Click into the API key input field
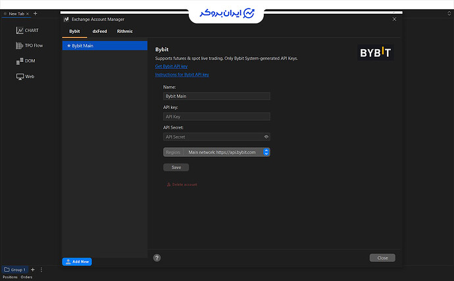The width and height of the screenshot is (454, 281). [216, 117]
